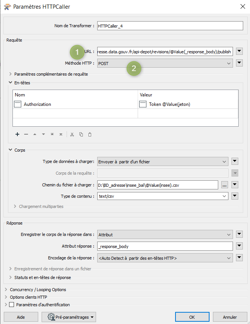250x324 pixels.
Task: Copy the selected header row
Action: pyautogui.click(x=81, y=135)
